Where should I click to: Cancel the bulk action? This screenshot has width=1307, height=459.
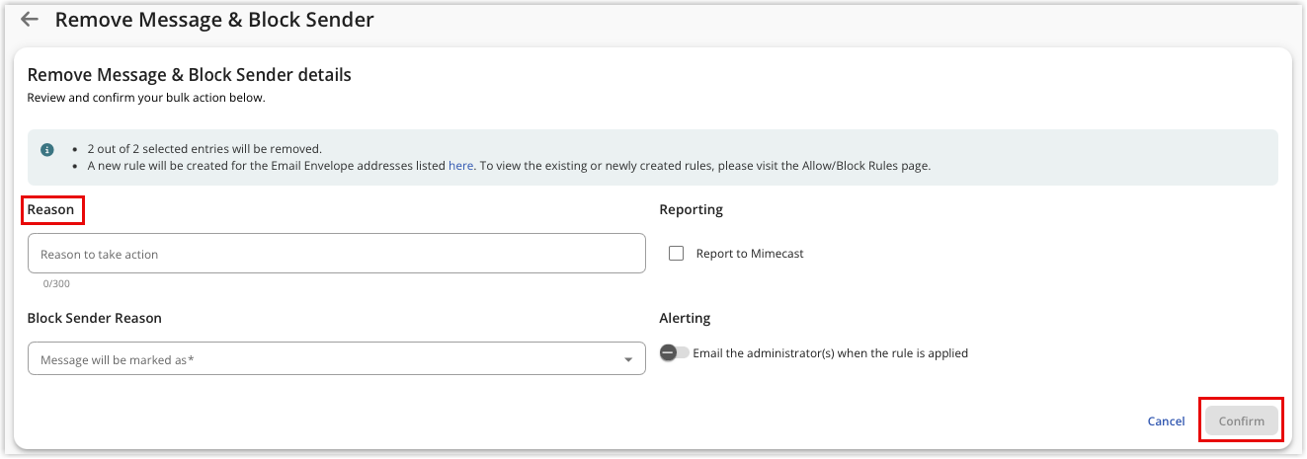tap(1166, 421)
